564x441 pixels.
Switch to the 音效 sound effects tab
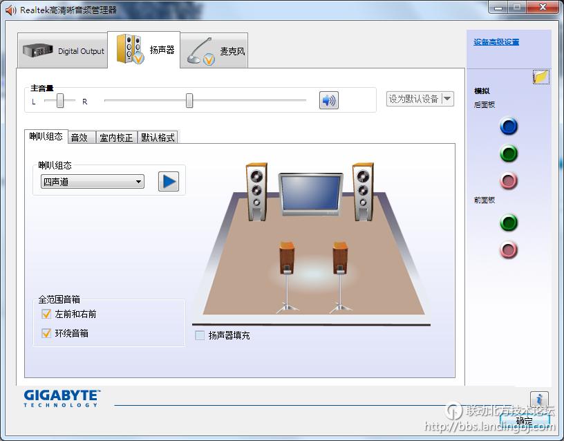tap(81, 137)
